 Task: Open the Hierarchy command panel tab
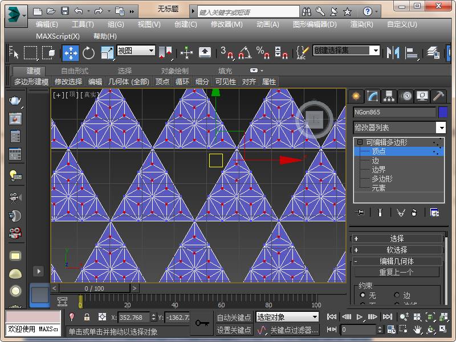pyautogui.click(x=389, y=96)
